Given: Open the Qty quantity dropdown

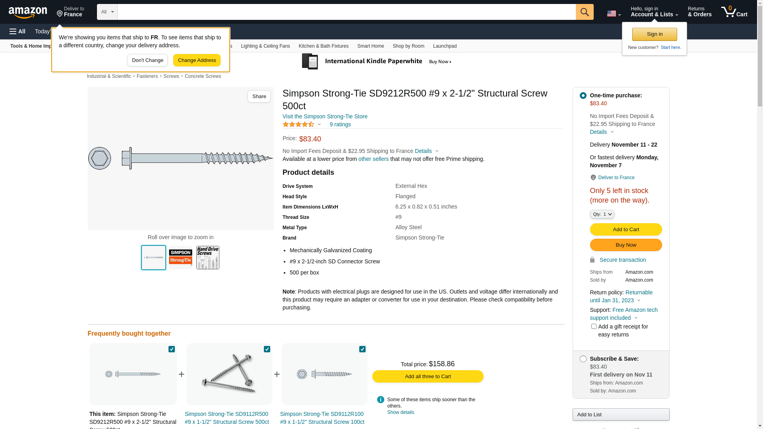Looking at the screenshot, I should 602,214.
